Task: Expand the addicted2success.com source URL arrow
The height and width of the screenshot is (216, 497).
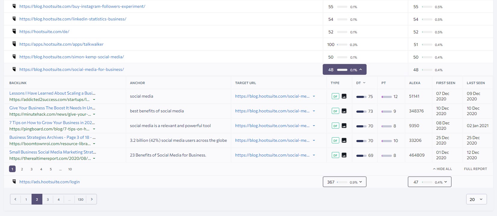Action: tap(94, 99)
